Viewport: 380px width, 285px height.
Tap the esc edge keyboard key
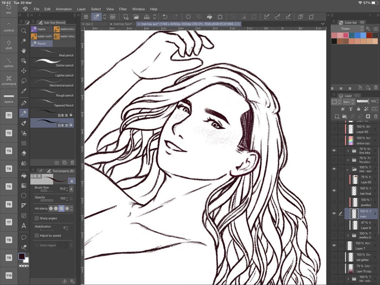pyautogui.click(x=9, y=9)
